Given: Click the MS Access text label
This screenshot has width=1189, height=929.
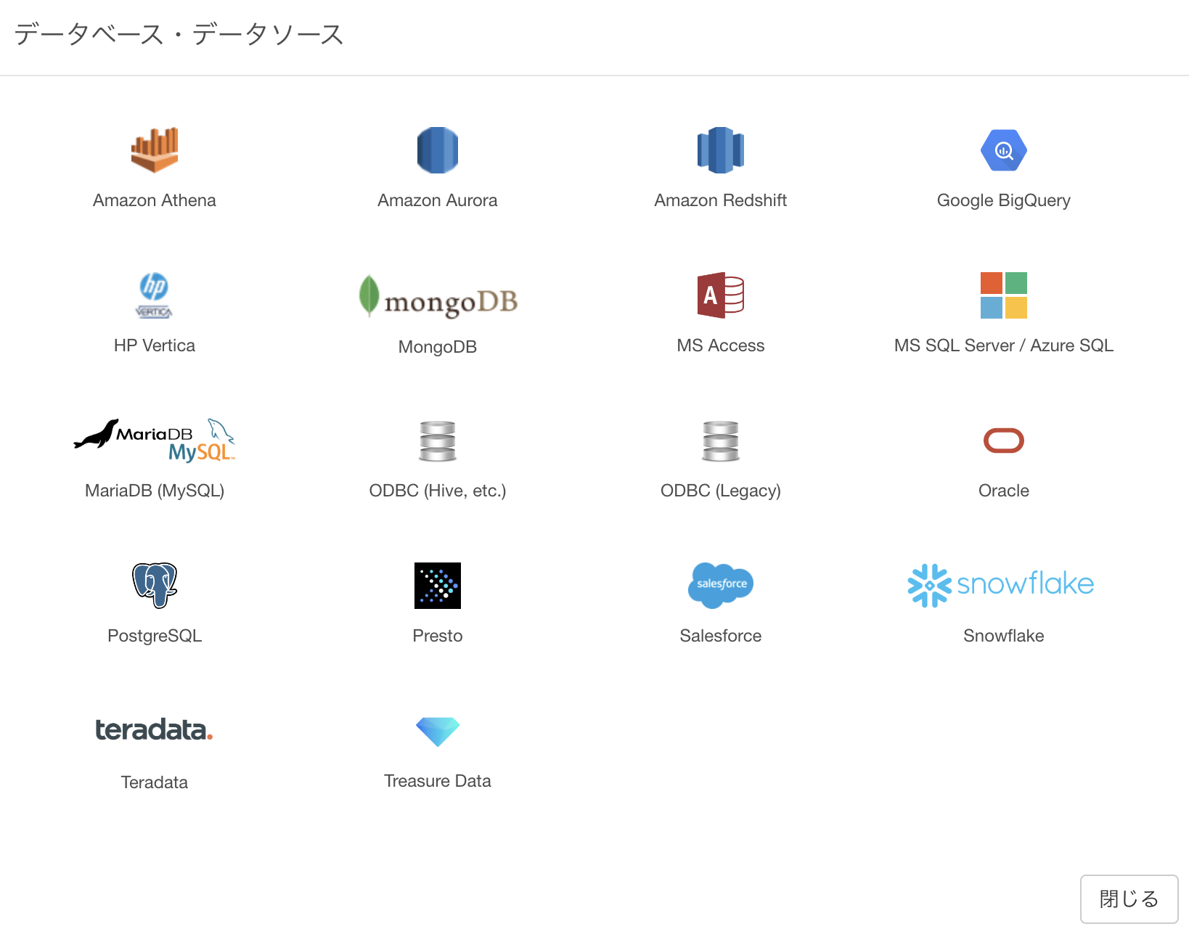Looking at the screenshot, I should click(x=721, y=345).
